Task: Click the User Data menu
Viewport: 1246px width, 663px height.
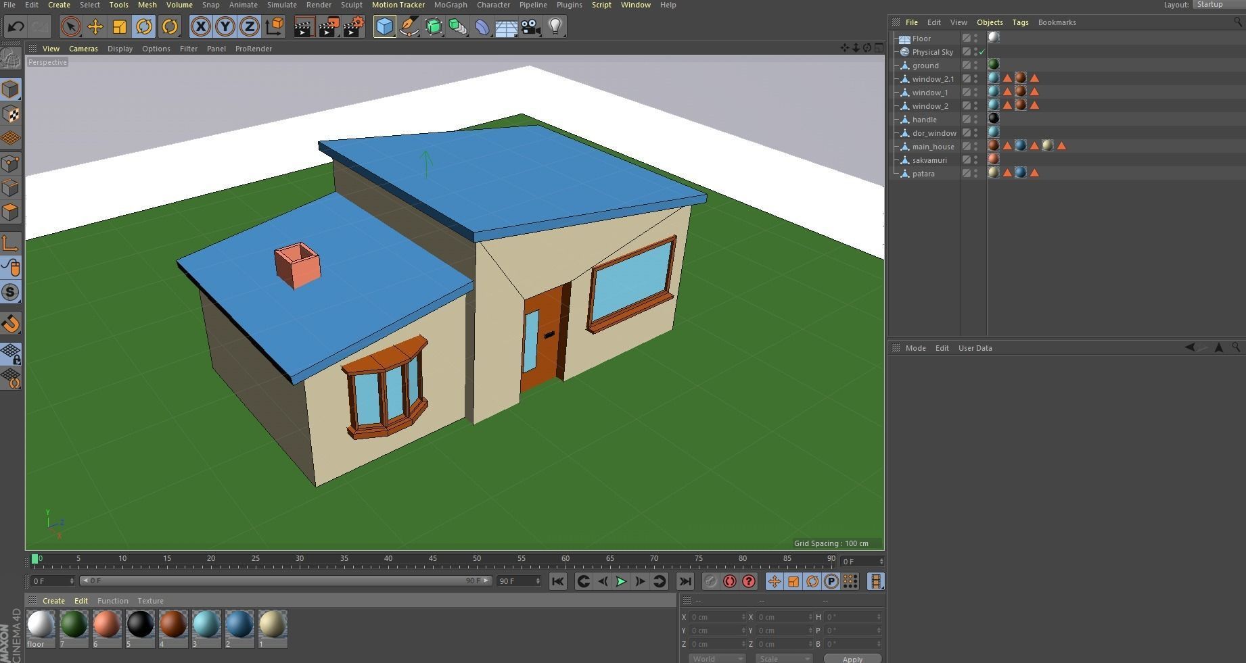Action: click(975, 348)
